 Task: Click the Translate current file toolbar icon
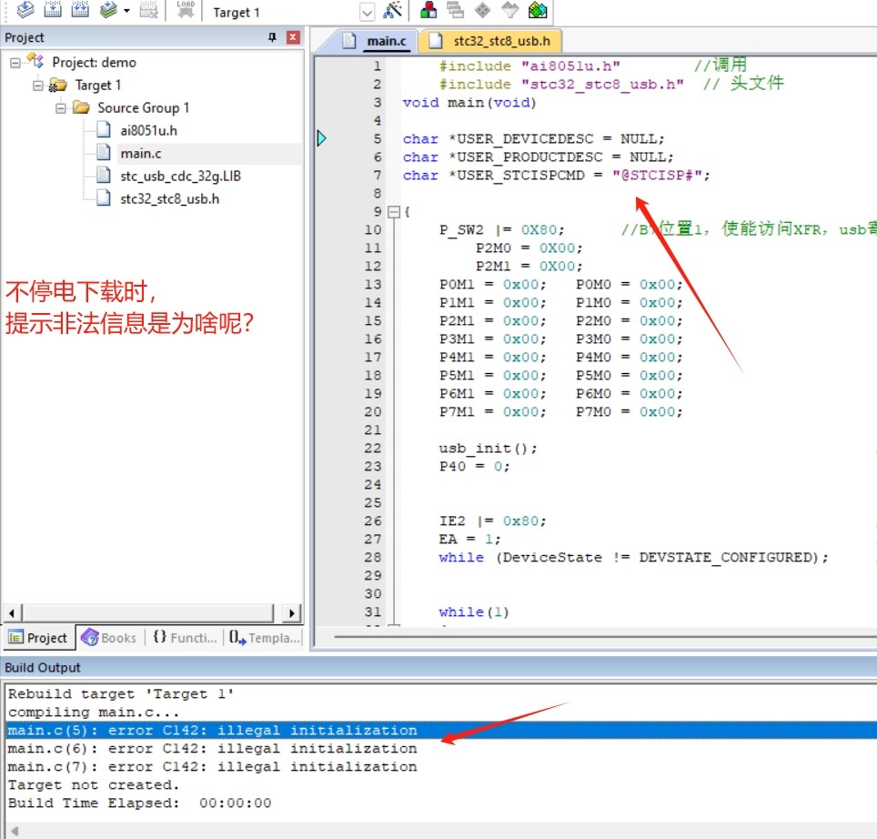pyautogui.click(x=25, y=11)
